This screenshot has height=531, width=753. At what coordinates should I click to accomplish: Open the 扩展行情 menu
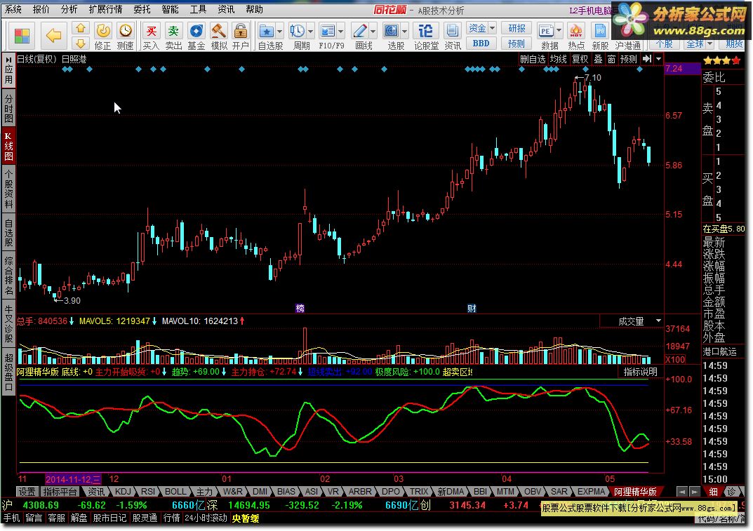105,9
